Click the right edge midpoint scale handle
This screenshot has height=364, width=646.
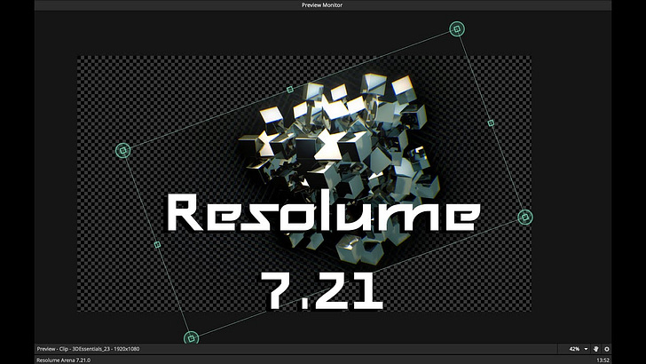click(x=491, y=123)
